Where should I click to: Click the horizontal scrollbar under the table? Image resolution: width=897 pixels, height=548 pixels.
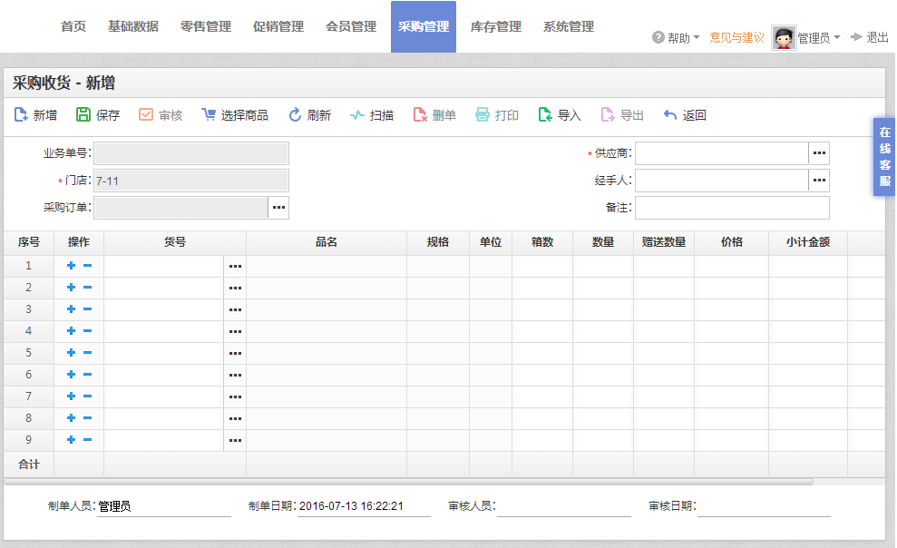pyautogui.click(x=408, y=482)
